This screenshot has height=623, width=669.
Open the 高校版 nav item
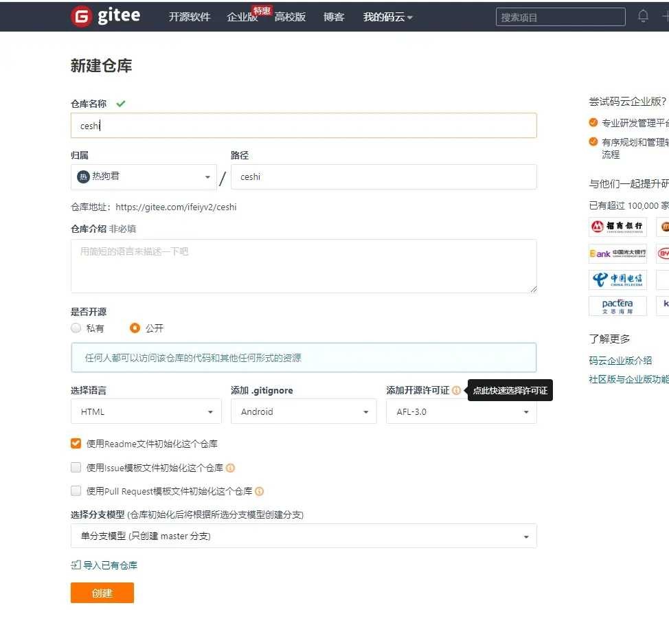tap(290, 17)
